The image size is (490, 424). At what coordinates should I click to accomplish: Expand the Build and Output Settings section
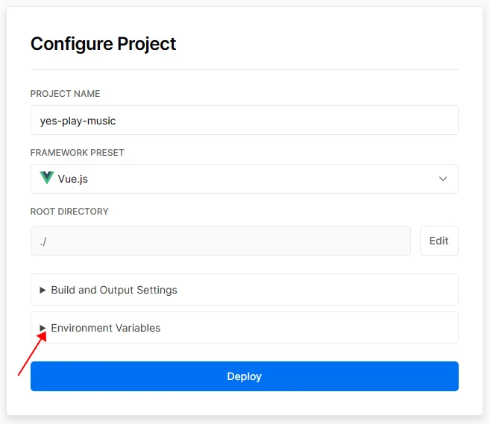244,290
